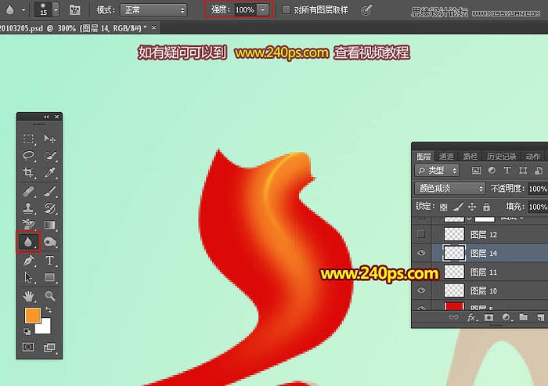Click tablet pressure icon in options bar

366,10
